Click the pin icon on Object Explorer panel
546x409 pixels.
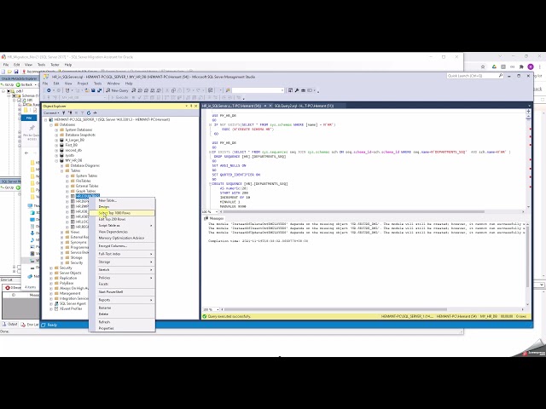[x=191, y=106]
